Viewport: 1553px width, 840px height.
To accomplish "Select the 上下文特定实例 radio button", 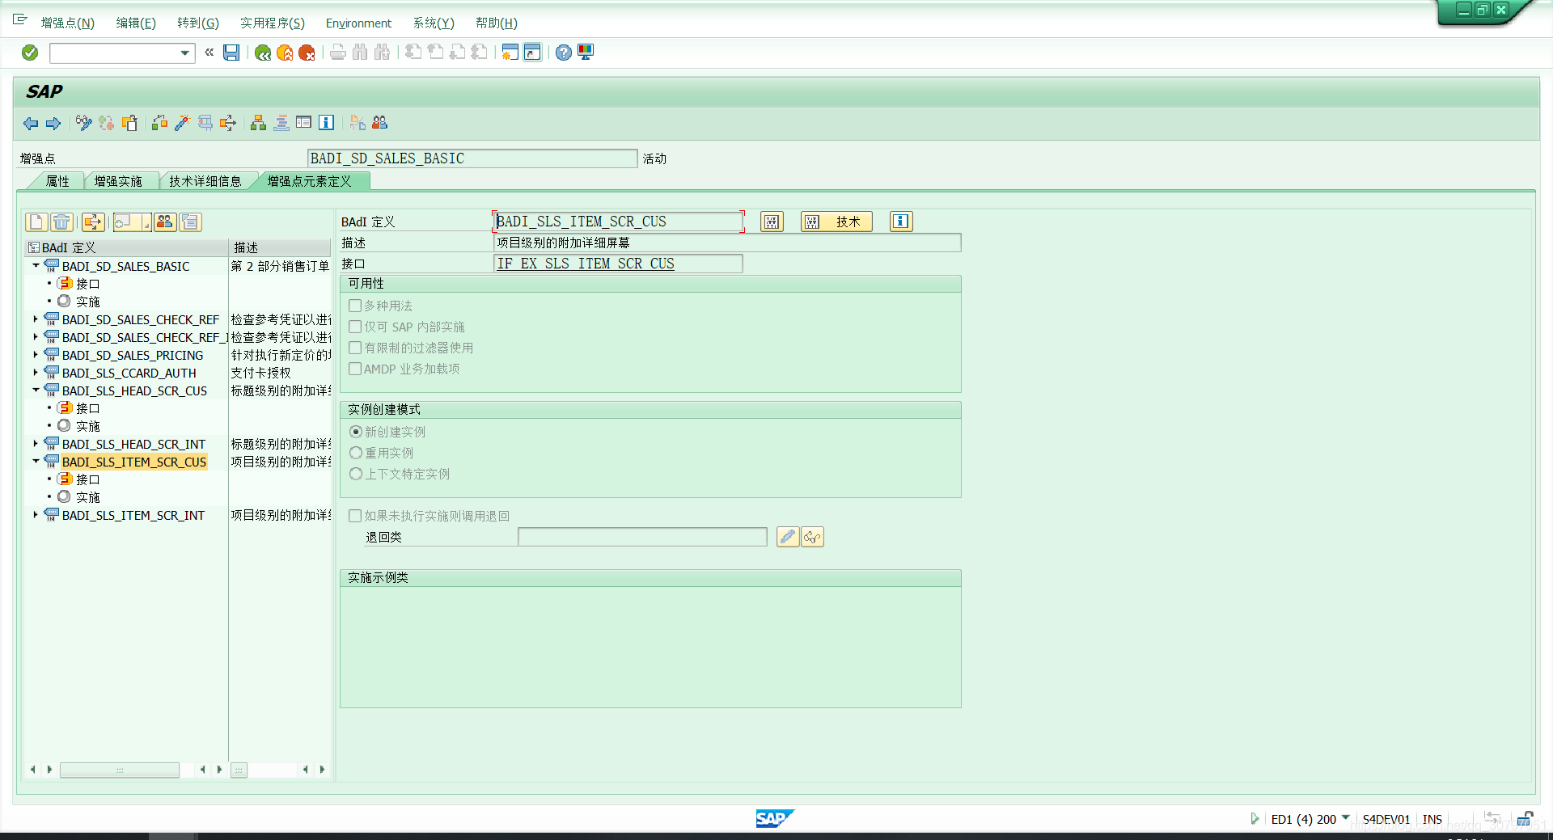I will tap(356, 474).
